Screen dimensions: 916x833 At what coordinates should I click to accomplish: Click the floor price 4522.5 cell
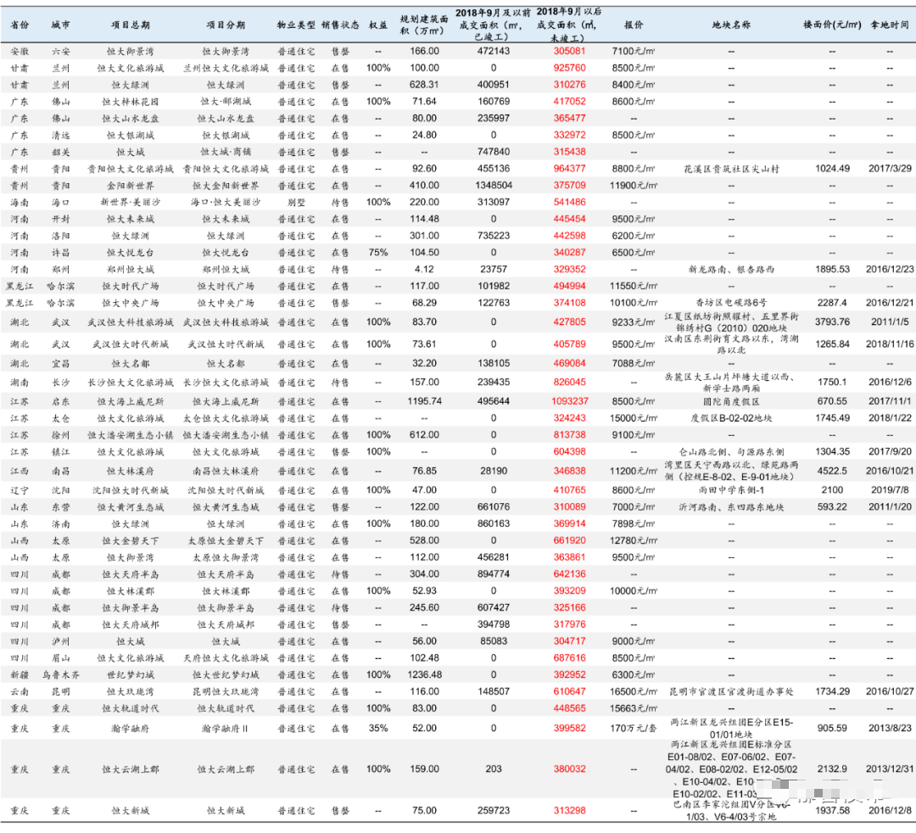832,471
